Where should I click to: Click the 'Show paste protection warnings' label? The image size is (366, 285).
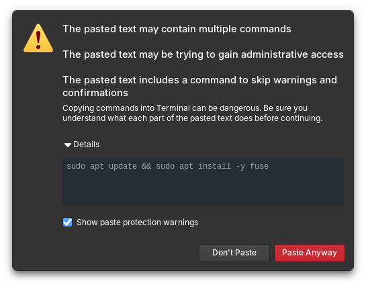click(137, 222)
